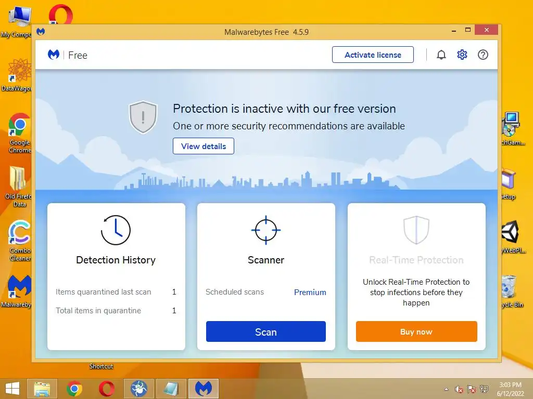Select the Real-Time Protection card title

point(416,260)
